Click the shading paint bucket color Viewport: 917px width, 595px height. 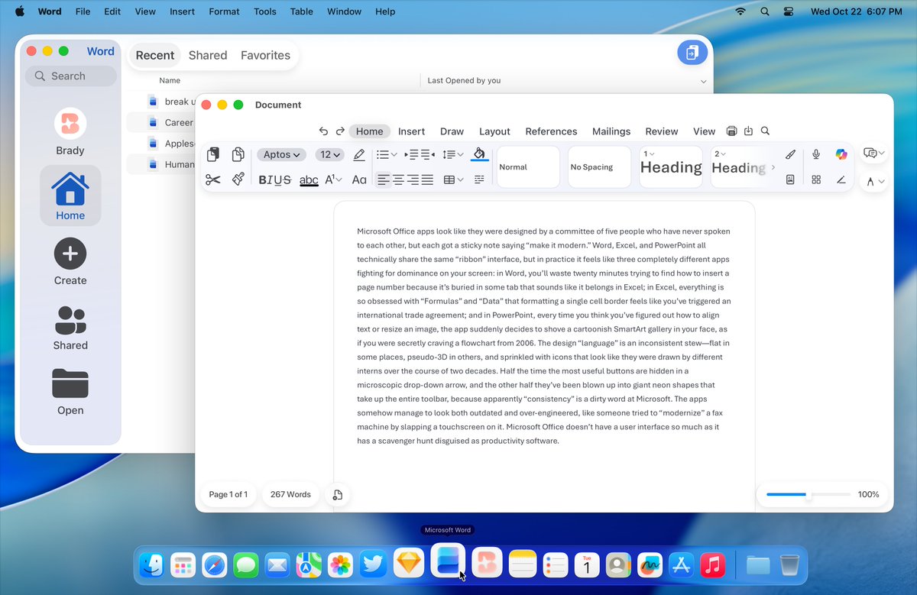click(479, 154)
